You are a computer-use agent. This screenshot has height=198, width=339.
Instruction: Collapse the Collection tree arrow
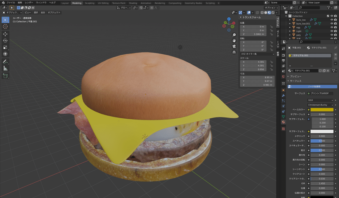pos(286,16)
